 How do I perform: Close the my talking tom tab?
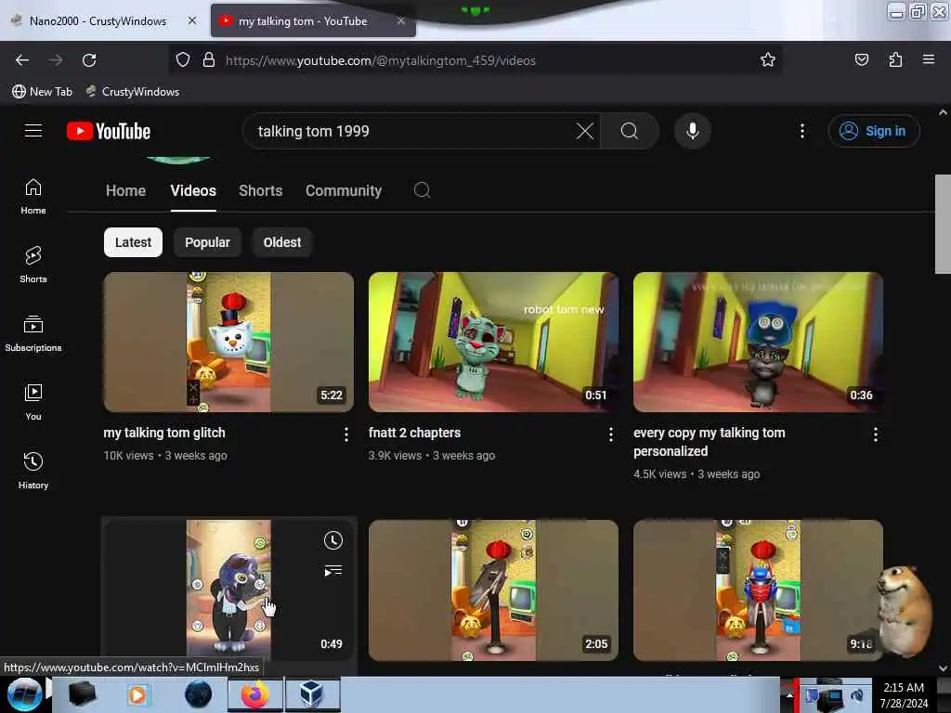[x=401, y=20]
